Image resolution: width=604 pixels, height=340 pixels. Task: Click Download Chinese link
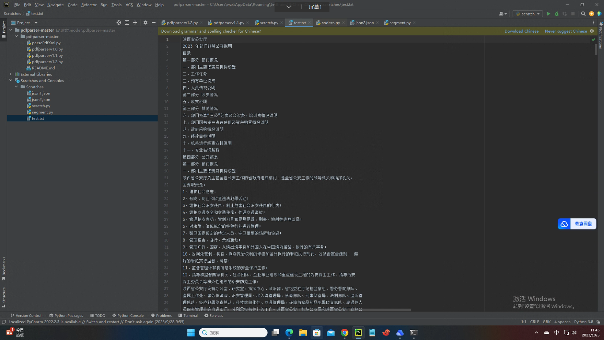(x=521, y=31)
